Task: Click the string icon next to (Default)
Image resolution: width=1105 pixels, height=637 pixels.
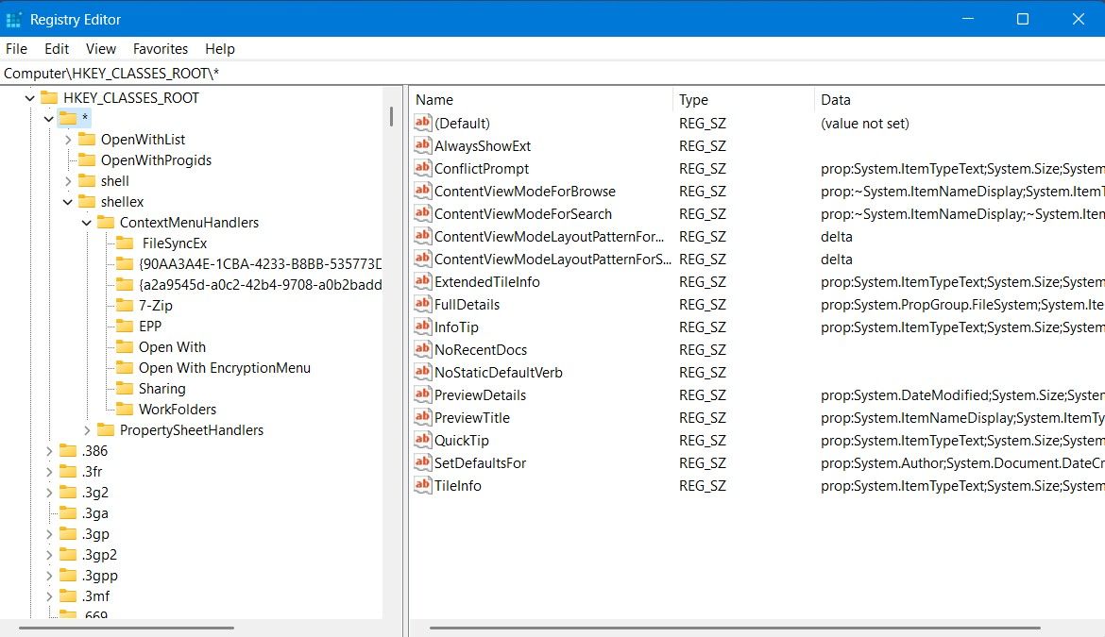Action: 422,123
